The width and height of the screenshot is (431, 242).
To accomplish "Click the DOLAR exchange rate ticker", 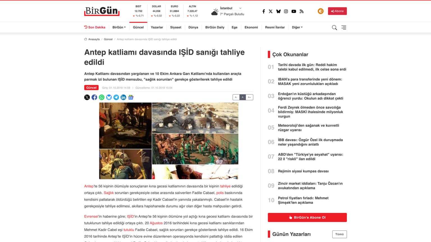I will click(x=157, y=11).
